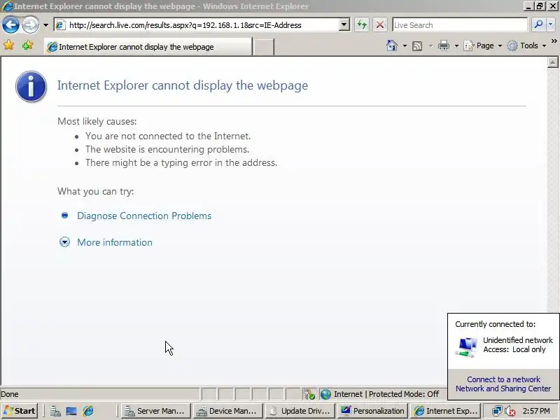Expand the More information arrow icon
560x420 pixels.
[x=64, y=242]
